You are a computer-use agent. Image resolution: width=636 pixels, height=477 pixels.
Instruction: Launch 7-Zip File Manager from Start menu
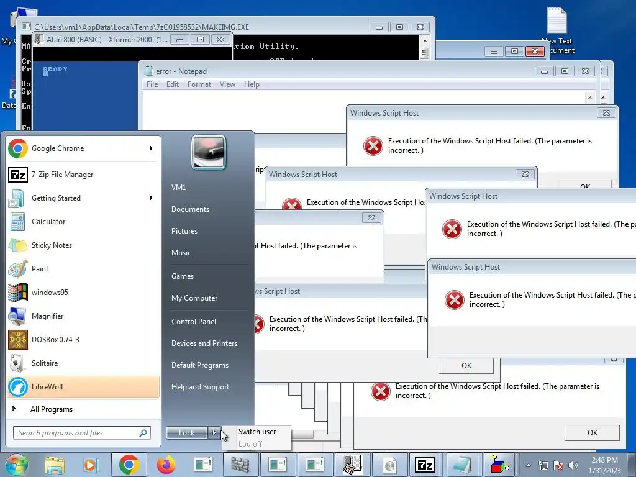83,175
